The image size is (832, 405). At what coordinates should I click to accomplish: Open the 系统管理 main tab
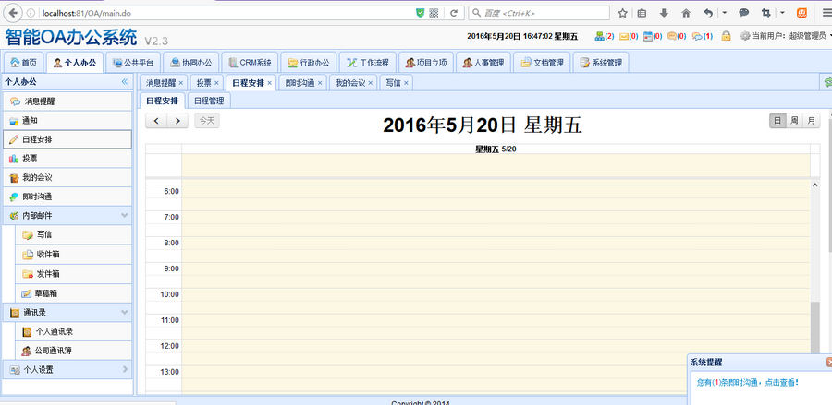pyautogui.click(x=601, y=63)
